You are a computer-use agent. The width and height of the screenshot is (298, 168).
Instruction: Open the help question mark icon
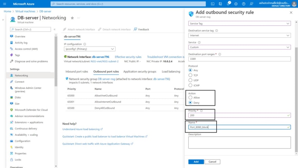pos(243,4)
